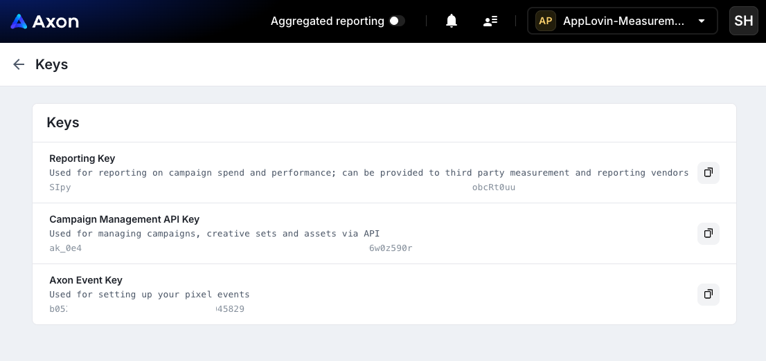
Task: Click the Reporting Key value starting SIpy
Action: click(x=61, y=187)
